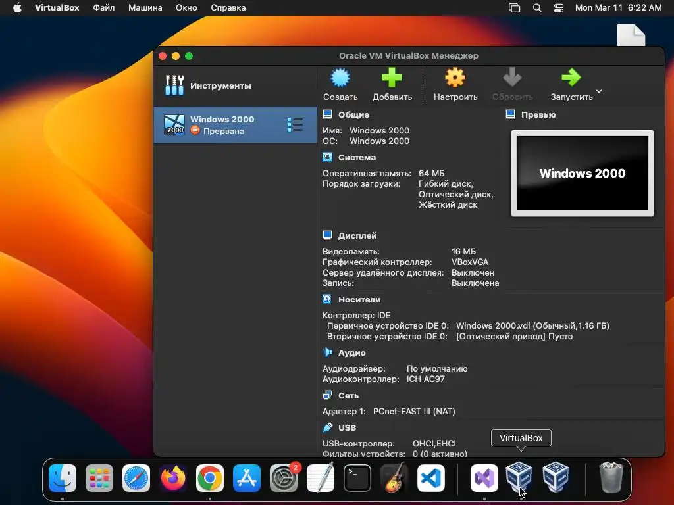
Task: Click the Сеть section network icon
Action: (328, 395)
